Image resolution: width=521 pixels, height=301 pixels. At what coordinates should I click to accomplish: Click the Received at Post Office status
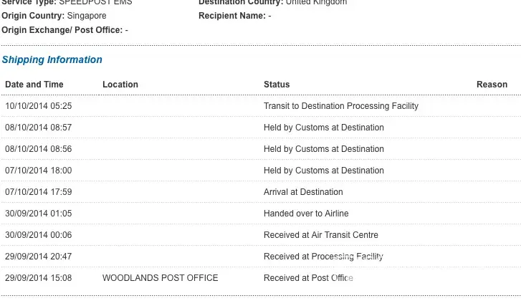tap(308, 278)
